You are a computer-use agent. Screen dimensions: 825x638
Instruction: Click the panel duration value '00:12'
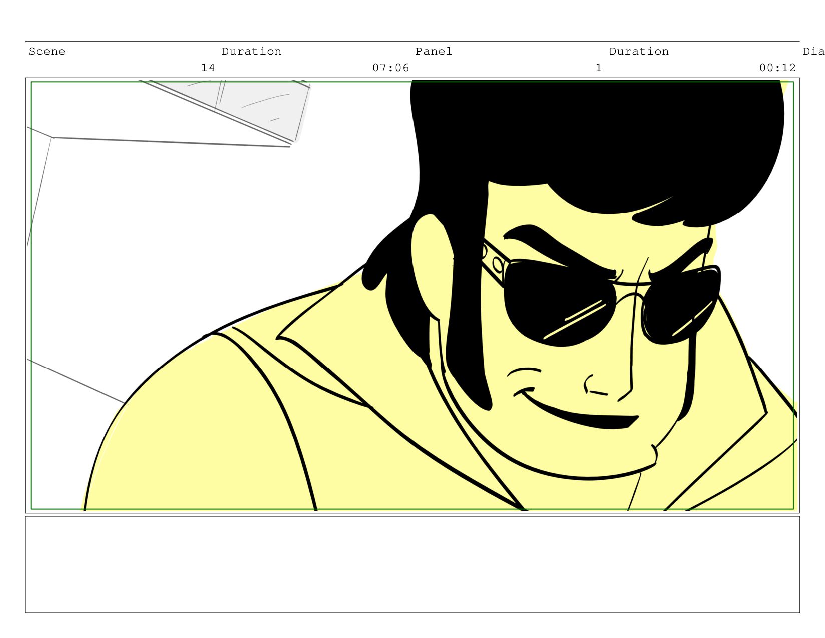tap(777, 68)
